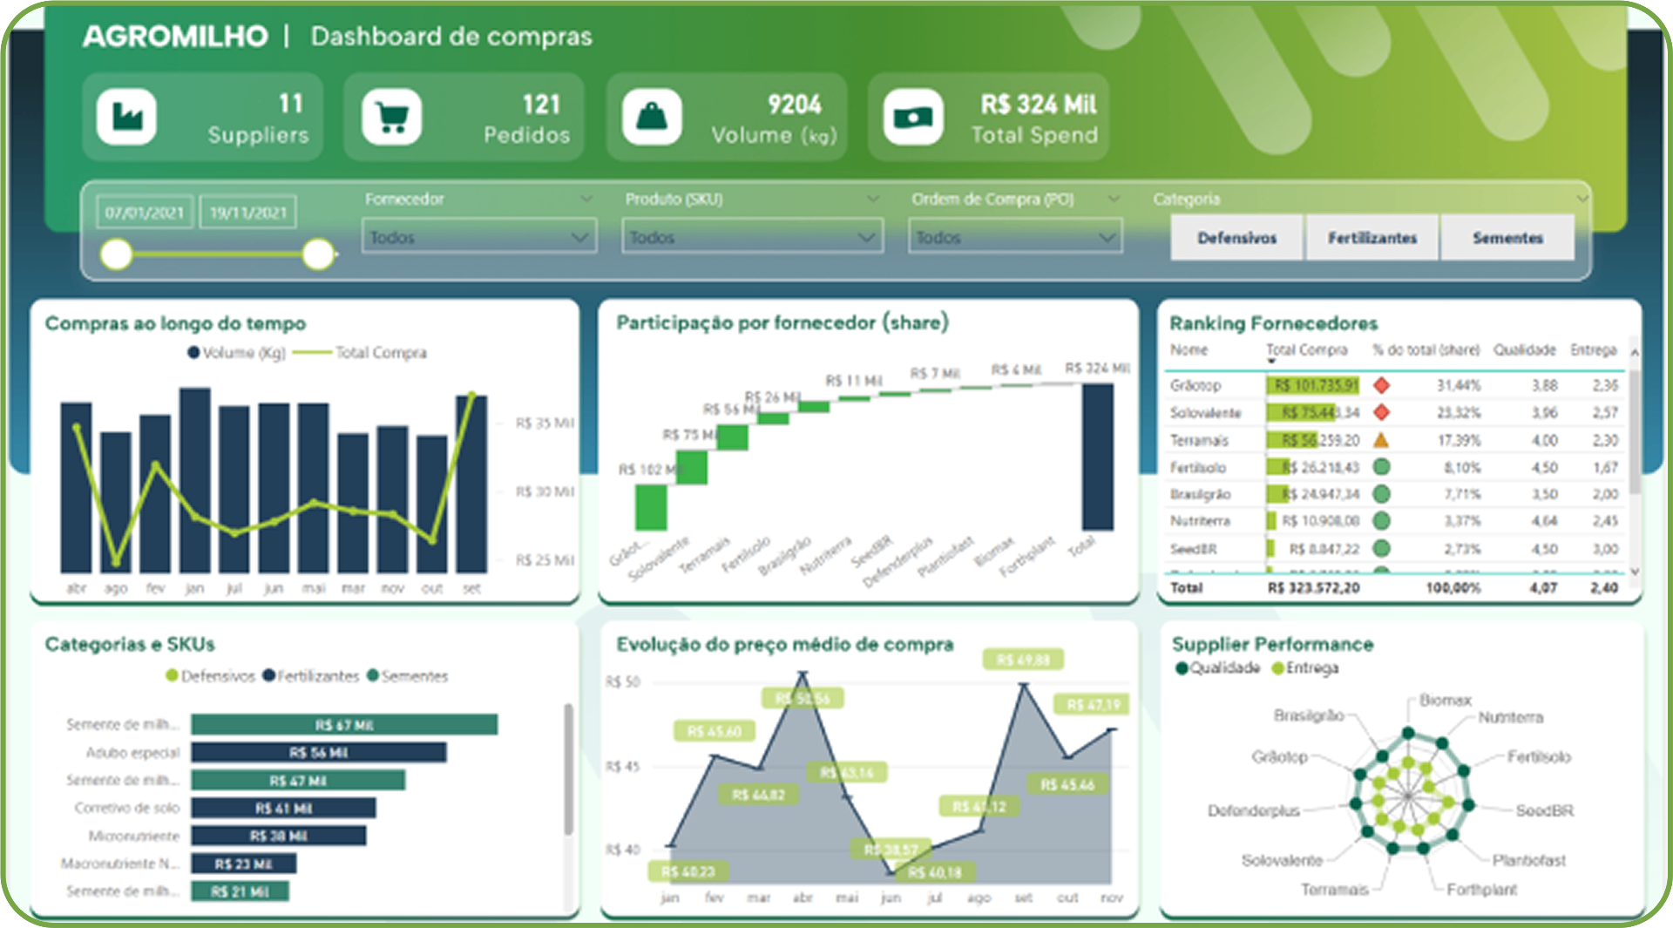Collapse the Fornecedor slicer header chevron
Screen dimensions: 1673x928
pos(586,200)
